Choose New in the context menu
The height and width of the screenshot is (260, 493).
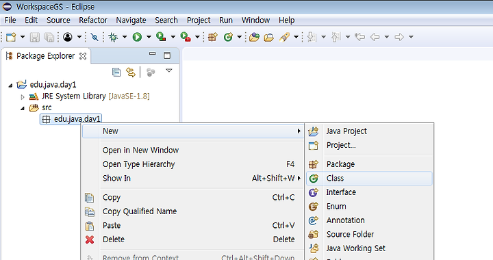[193, 131]
